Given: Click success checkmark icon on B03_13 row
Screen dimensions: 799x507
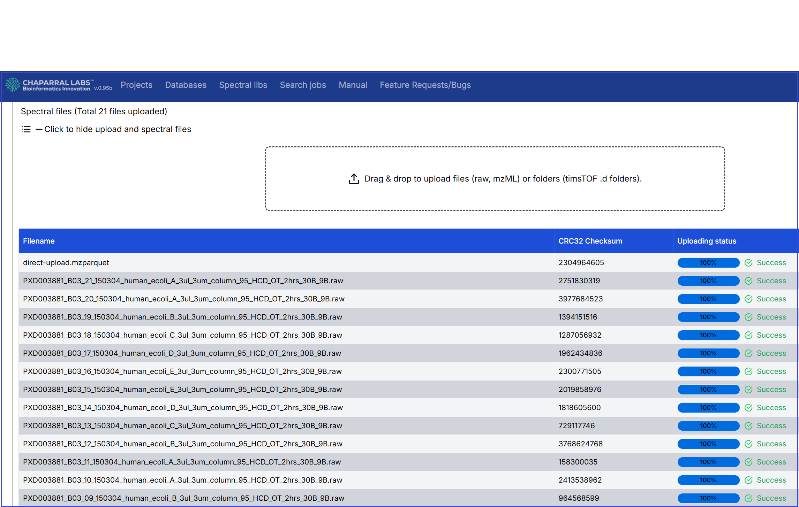Looking at the screenshot, I should pos(748,426).
